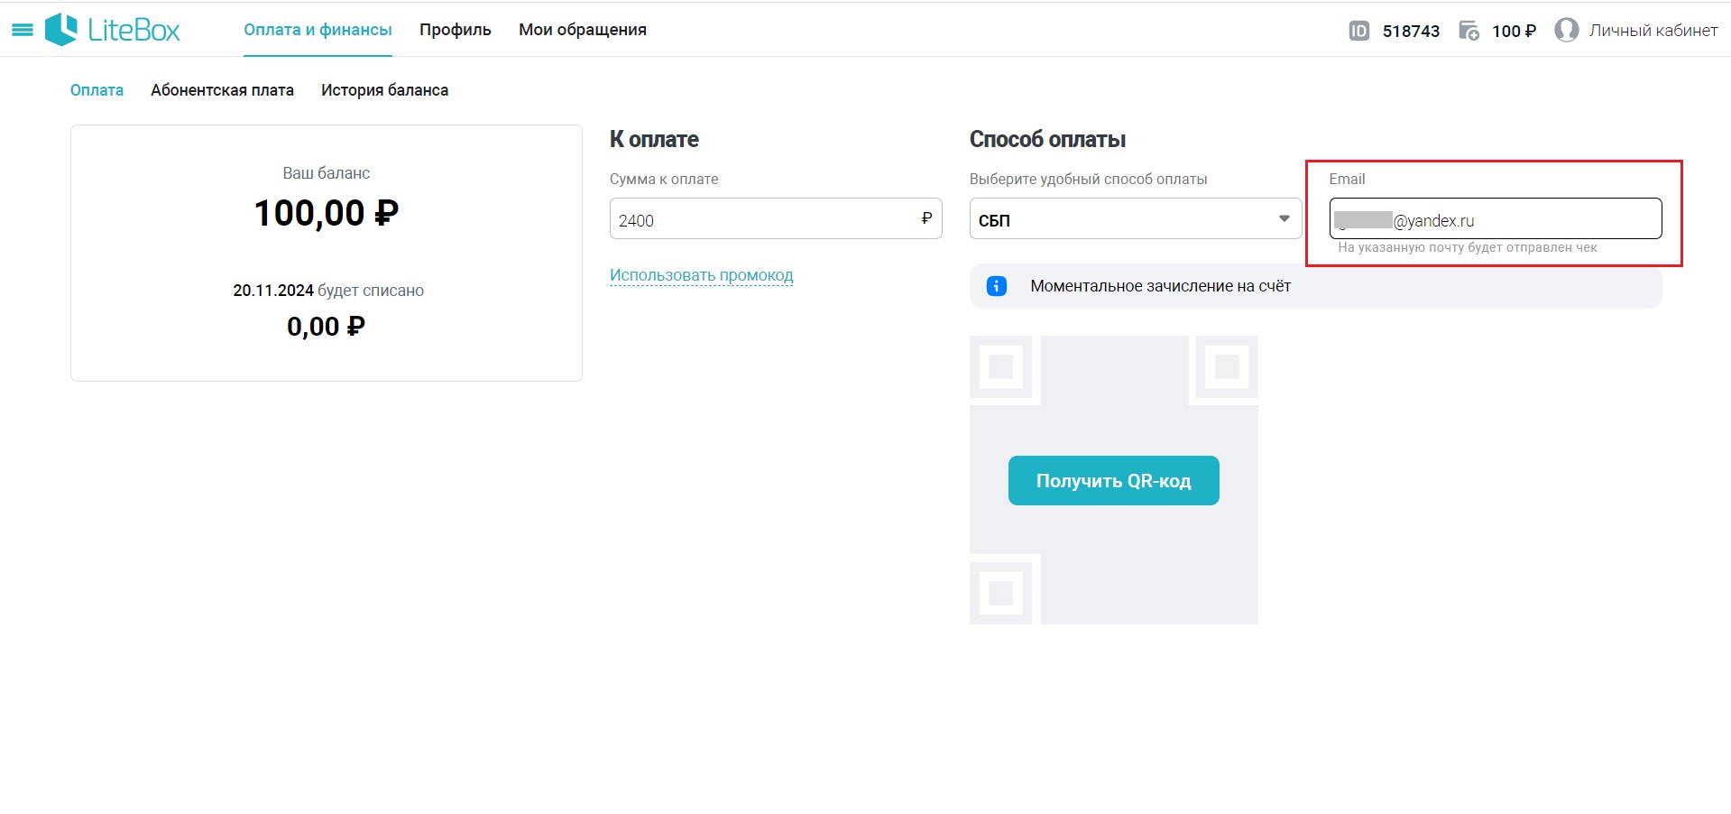The image size is (1731, 814).
Task: Open the hamburger side menu
Action: pos(23,30)
